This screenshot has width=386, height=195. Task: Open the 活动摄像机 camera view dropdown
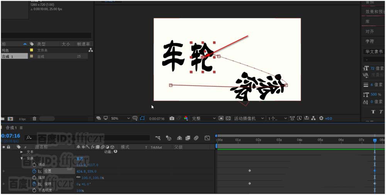(x=249, y=119)
